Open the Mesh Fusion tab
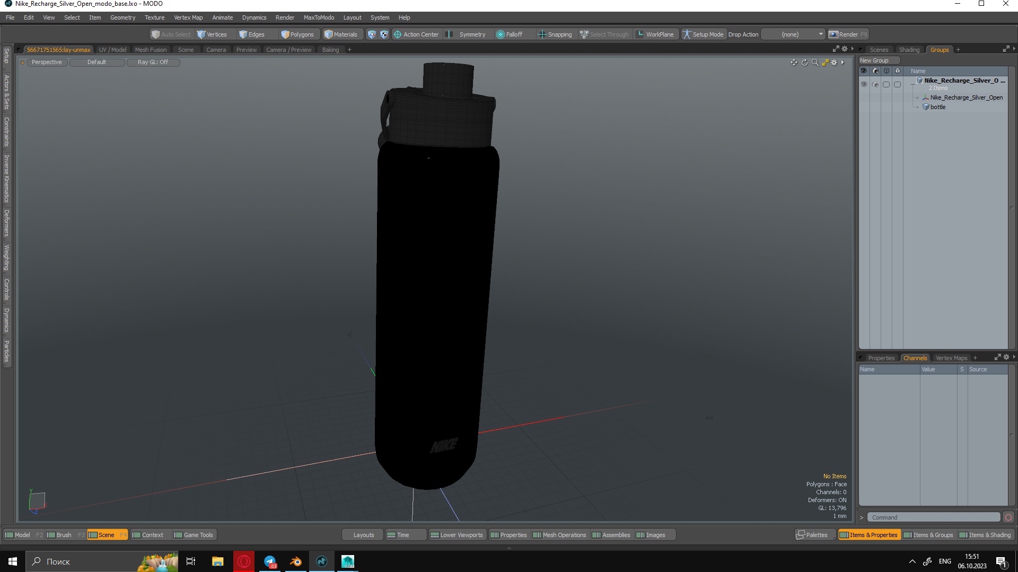 (x=151, y=50)
